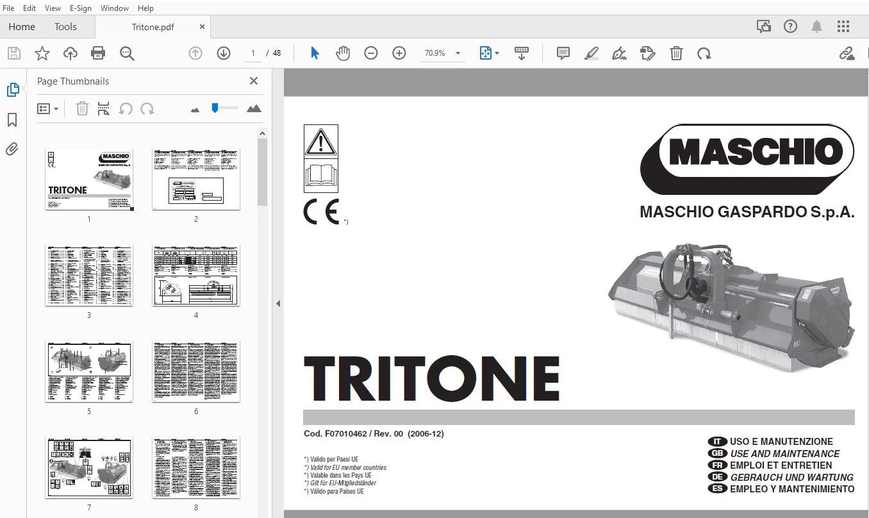Rotate thumbnails clockwise
Viewport: 869px width, 518px height.
[147, 109]
